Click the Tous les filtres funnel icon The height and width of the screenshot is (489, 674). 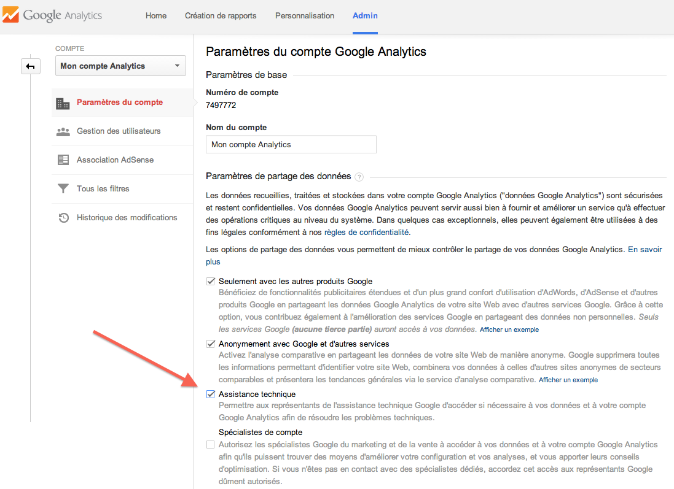pos(63,188)
